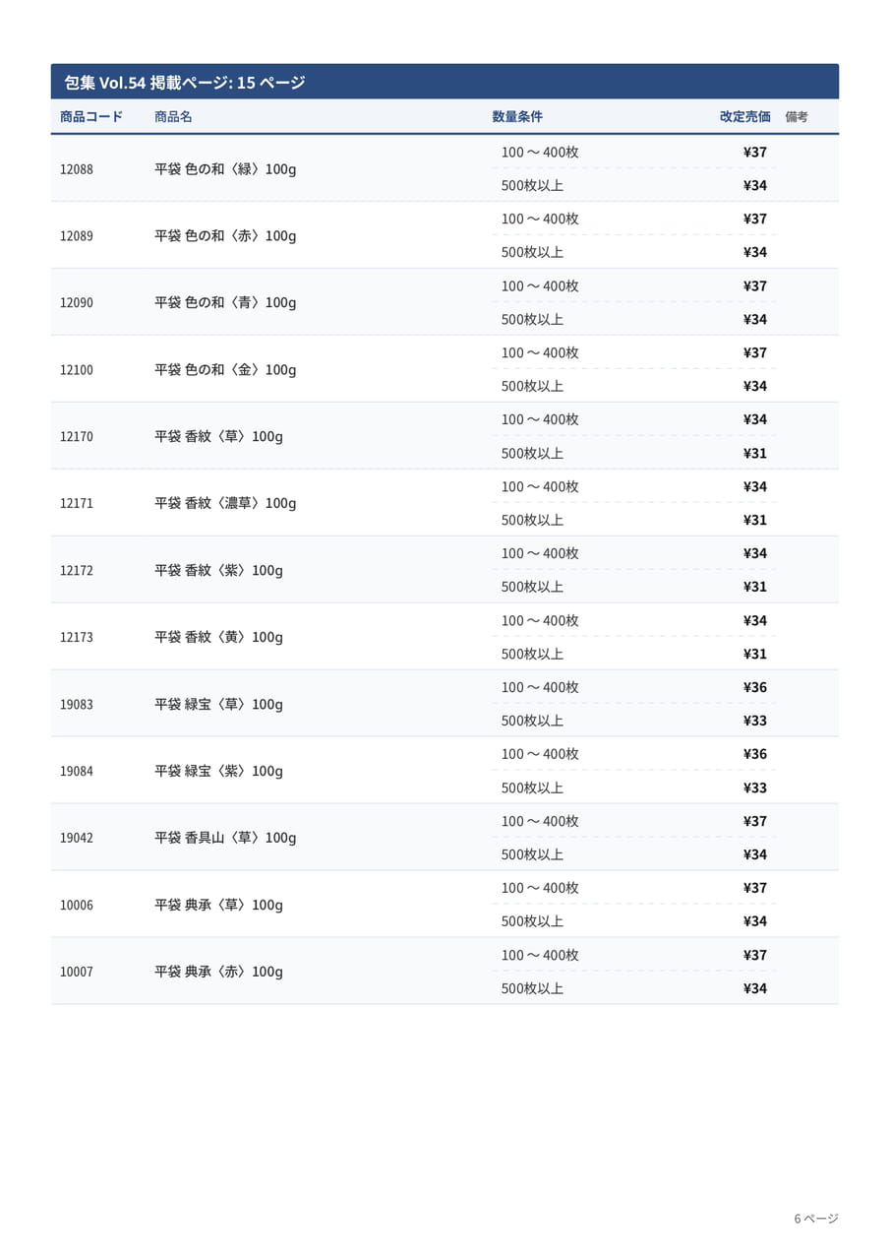Screen dimensions: 890x1260
Task: Click the 商品名 column header
Action: pos(173,116)
